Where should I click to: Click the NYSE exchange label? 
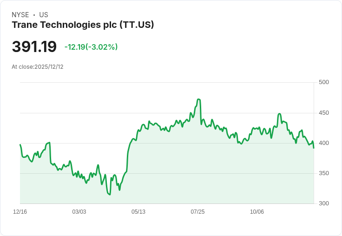point(20,15)
